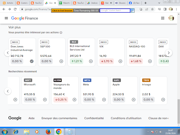
Task: Open the Dow Jones Industrial Average card
Action: (22, 52)
